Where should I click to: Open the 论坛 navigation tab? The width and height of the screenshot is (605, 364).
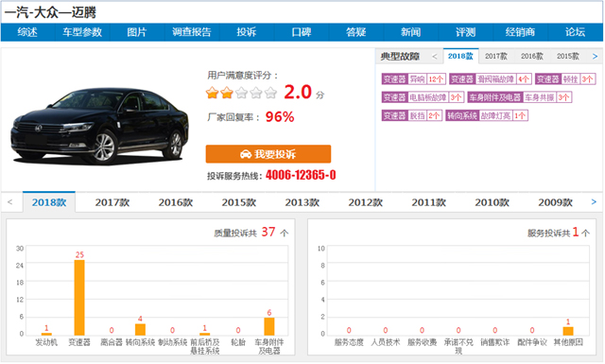coord(576,32)
